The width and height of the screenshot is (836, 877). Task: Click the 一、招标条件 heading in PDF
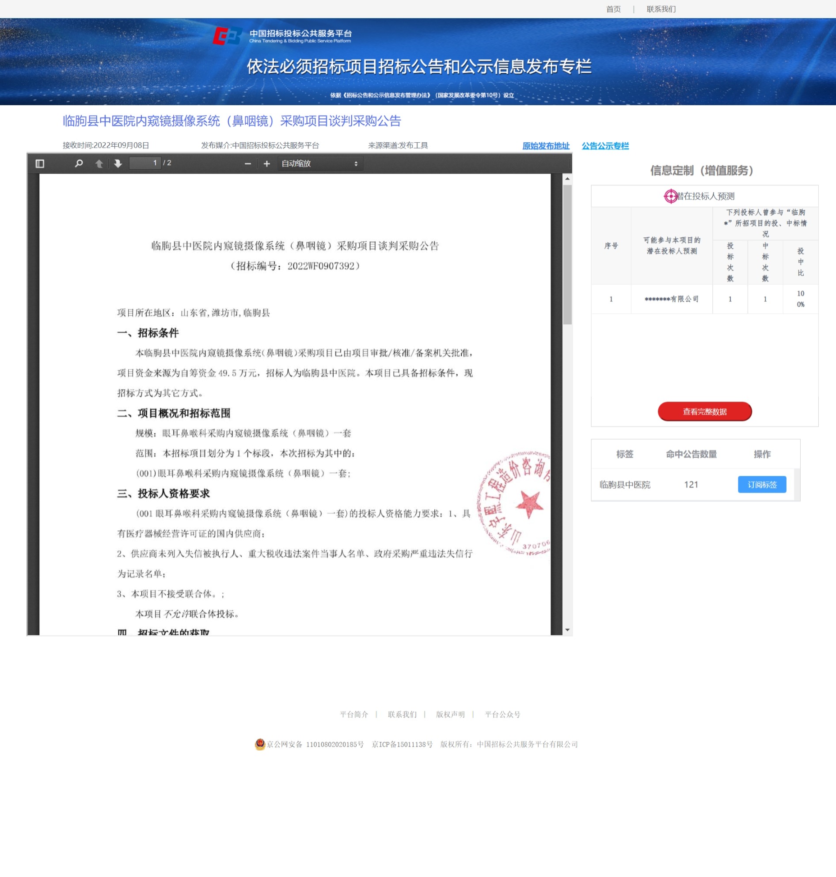point(148,333)
